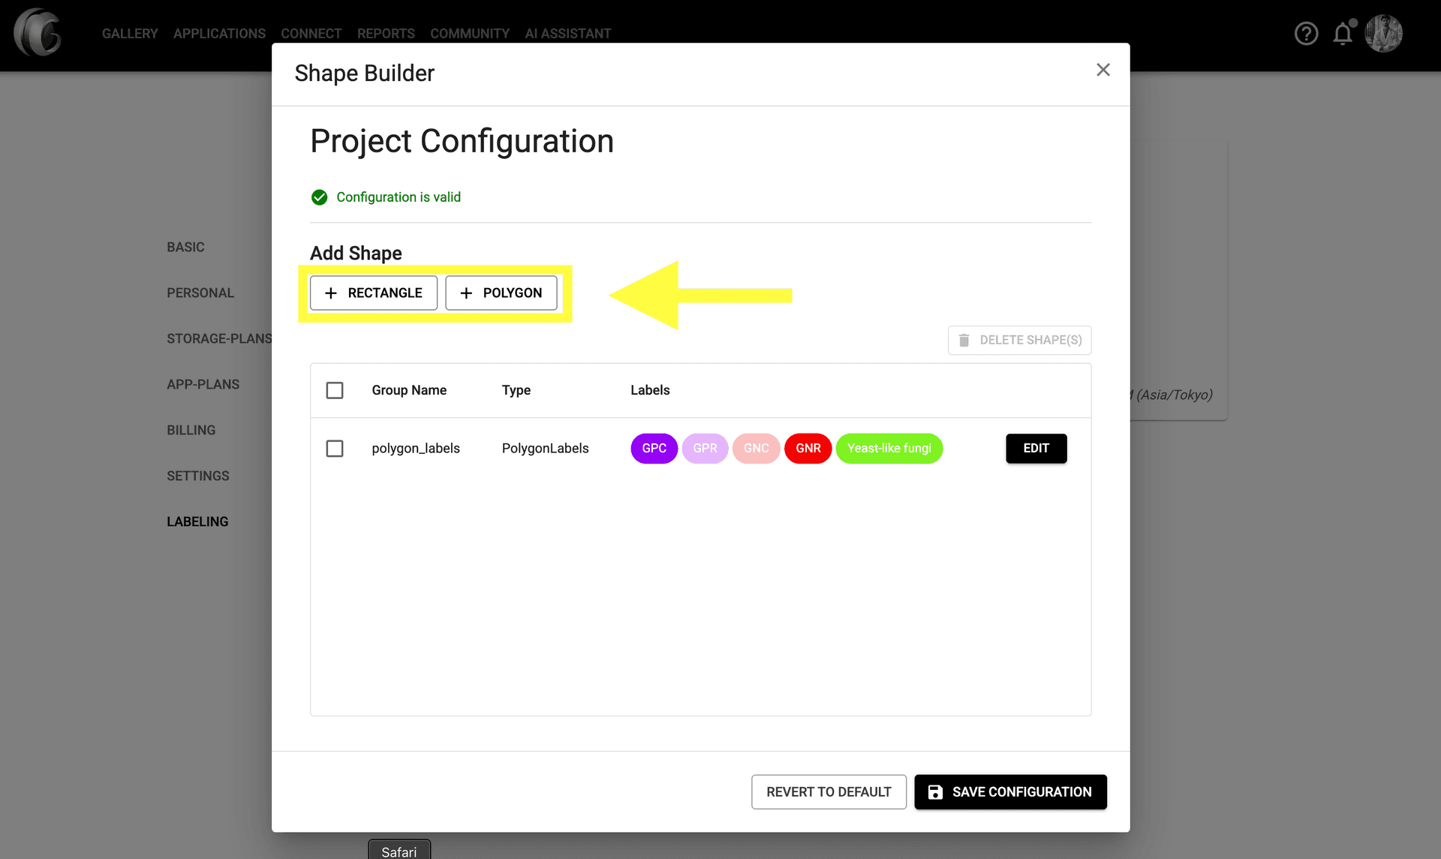
Task: Open the GALLERY menu
Action: (130, 33)
